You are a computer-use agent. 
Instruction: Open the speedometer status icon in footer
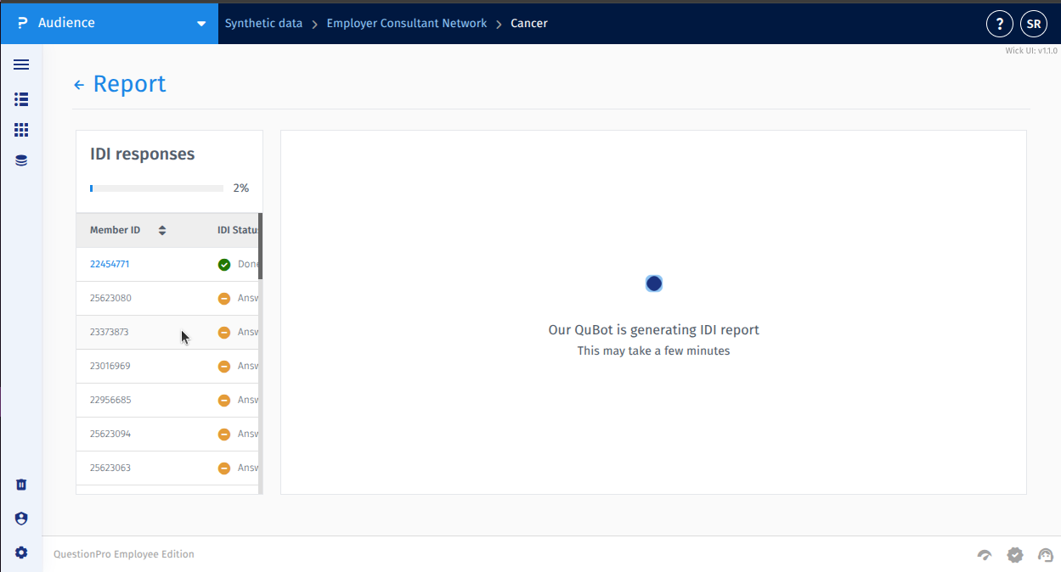point(984,554)
